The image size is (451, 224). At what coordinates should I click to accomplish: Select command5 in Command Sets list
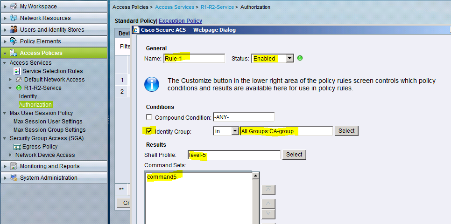pos(162,177)
